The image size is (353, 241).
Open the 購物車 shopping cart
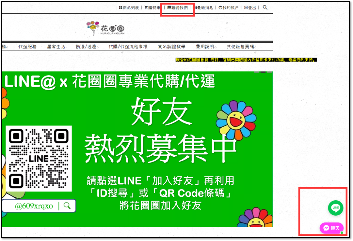[152, 7]
